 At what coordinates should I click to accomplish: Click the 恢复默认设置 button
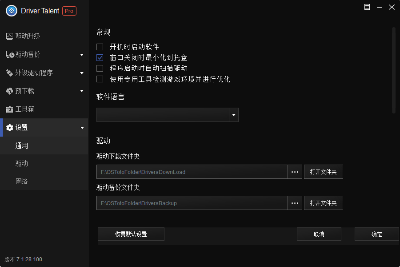coord(131,234)
